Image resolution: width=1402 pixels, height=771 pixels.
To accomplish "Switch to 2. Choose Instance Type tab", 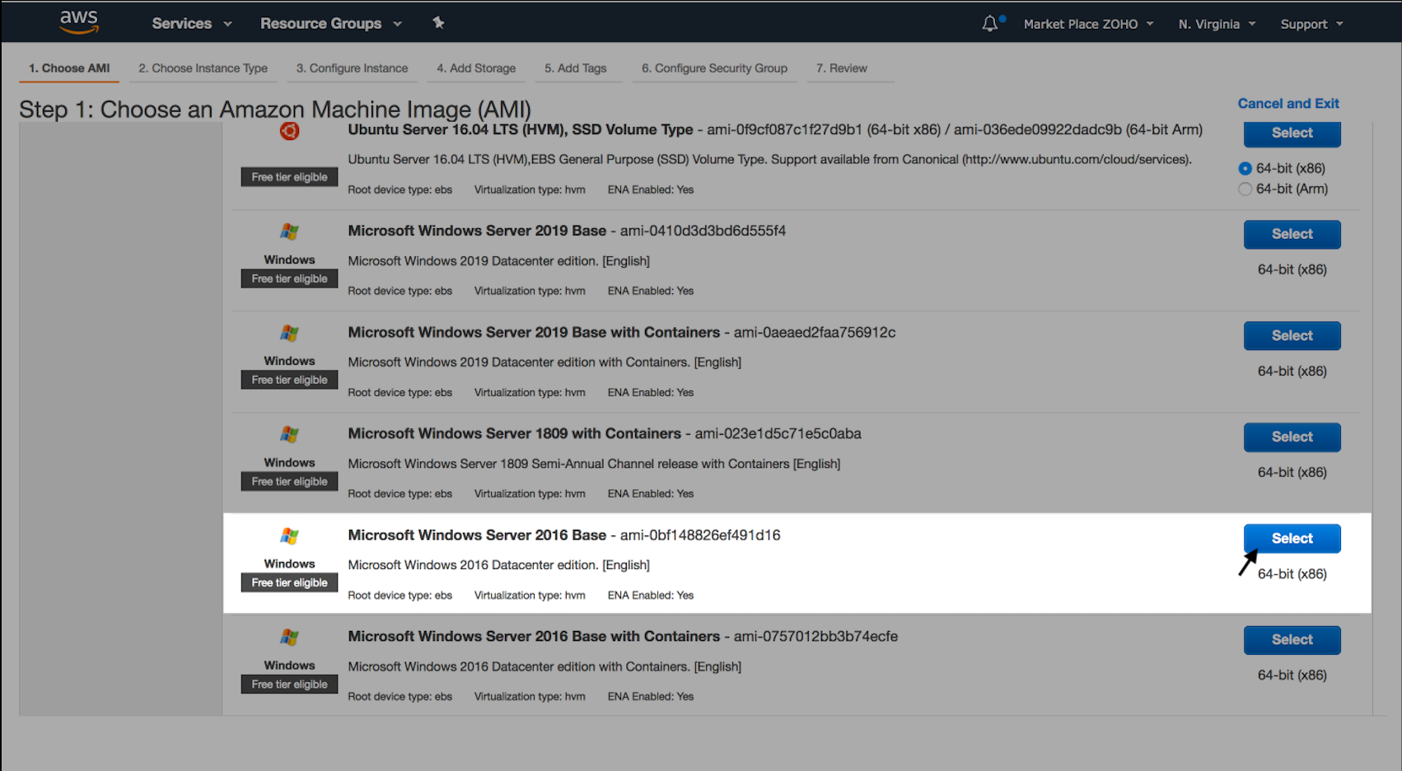I will point(203,68).
